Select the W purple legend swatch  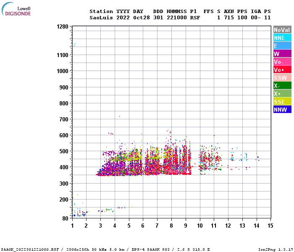[x=282, y=54]
